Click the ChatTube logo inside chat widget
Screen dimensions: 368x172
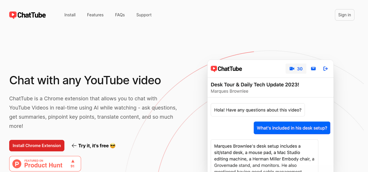226,69
